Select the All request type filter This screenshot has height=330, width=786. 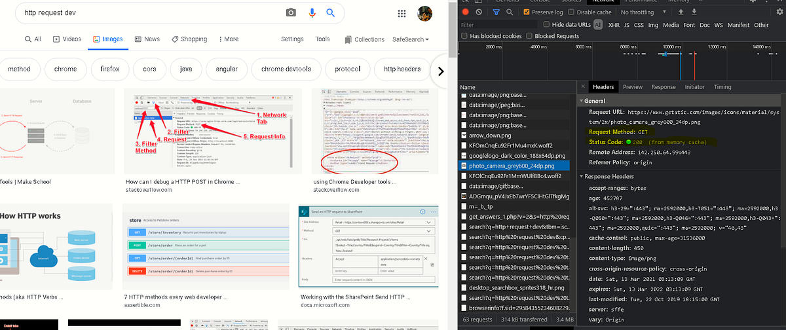(x=597, y=25)
